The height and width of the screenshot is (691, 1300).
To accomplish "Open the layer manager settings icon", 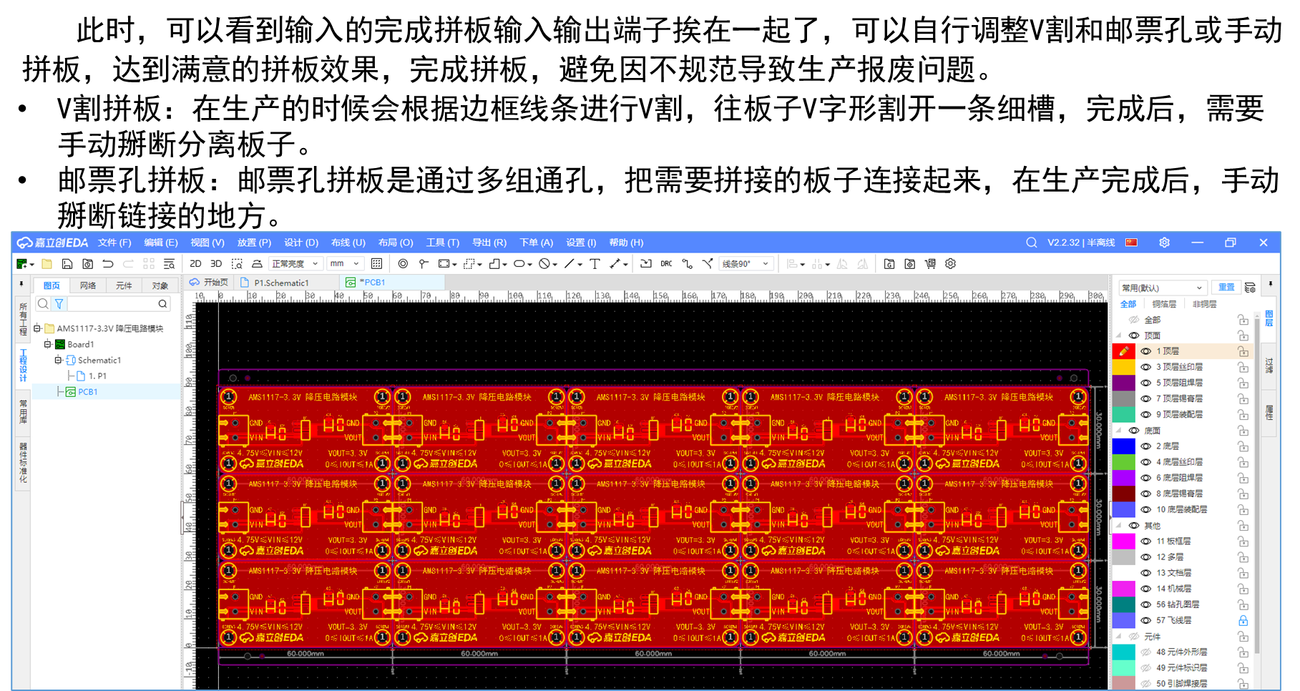I will click(x=1250, y=288).
